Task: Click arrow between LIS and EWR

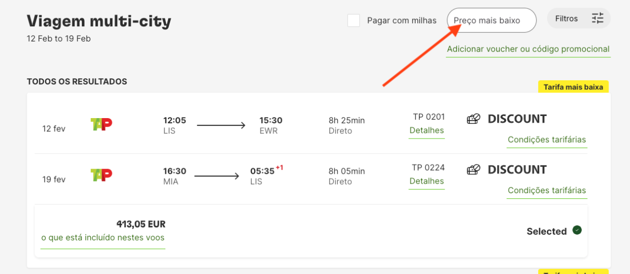Action: [x=221, y=125]
